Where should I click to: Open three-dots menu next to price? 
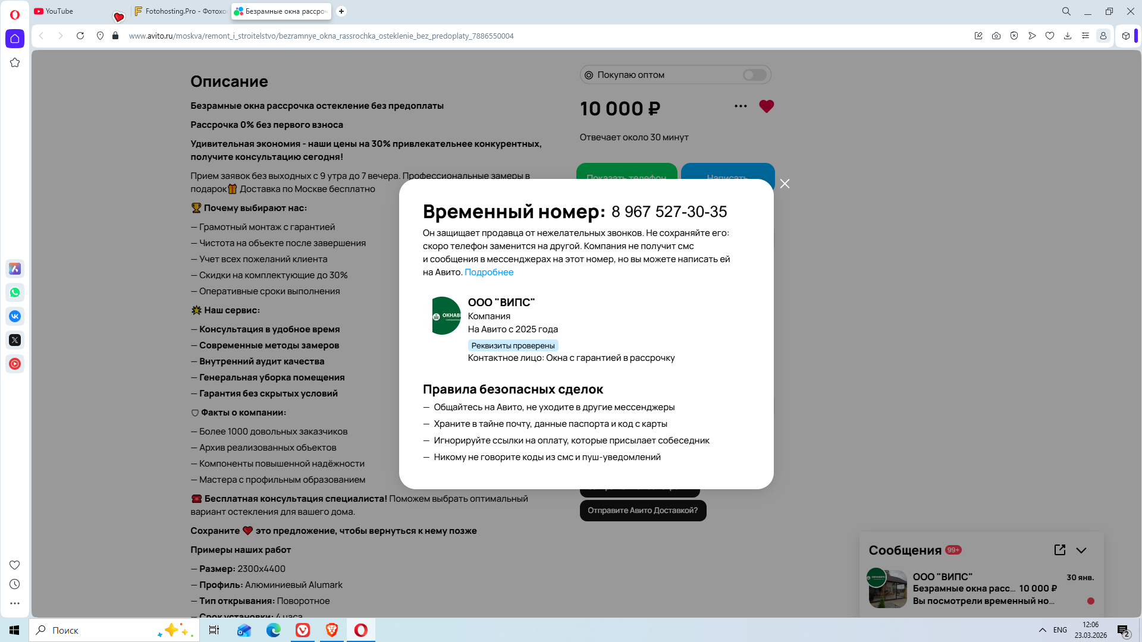pyautogui.click(x=741, y=106)
